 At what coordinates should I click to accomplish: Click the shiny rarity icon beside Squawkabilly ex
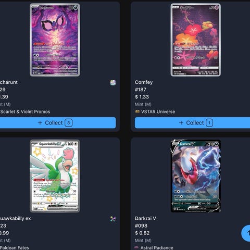113,219
